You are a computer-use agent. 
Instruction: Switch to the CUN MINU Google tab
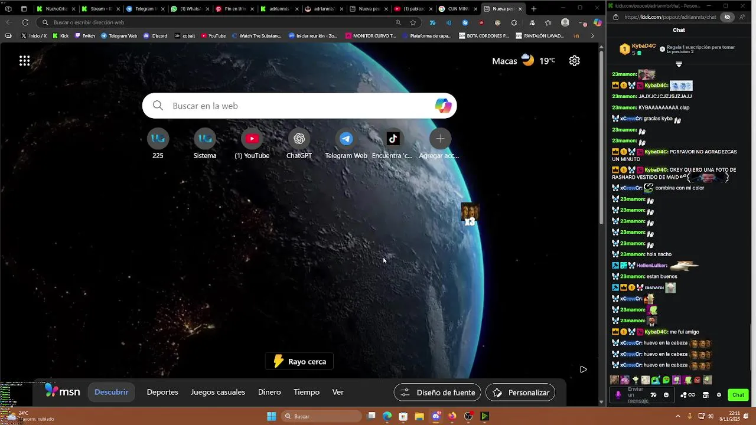[458, 9]
